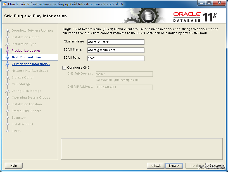Select the Finish step
Image resolution: width=228 pixels, height=172 pixels.
coord(16,131)
